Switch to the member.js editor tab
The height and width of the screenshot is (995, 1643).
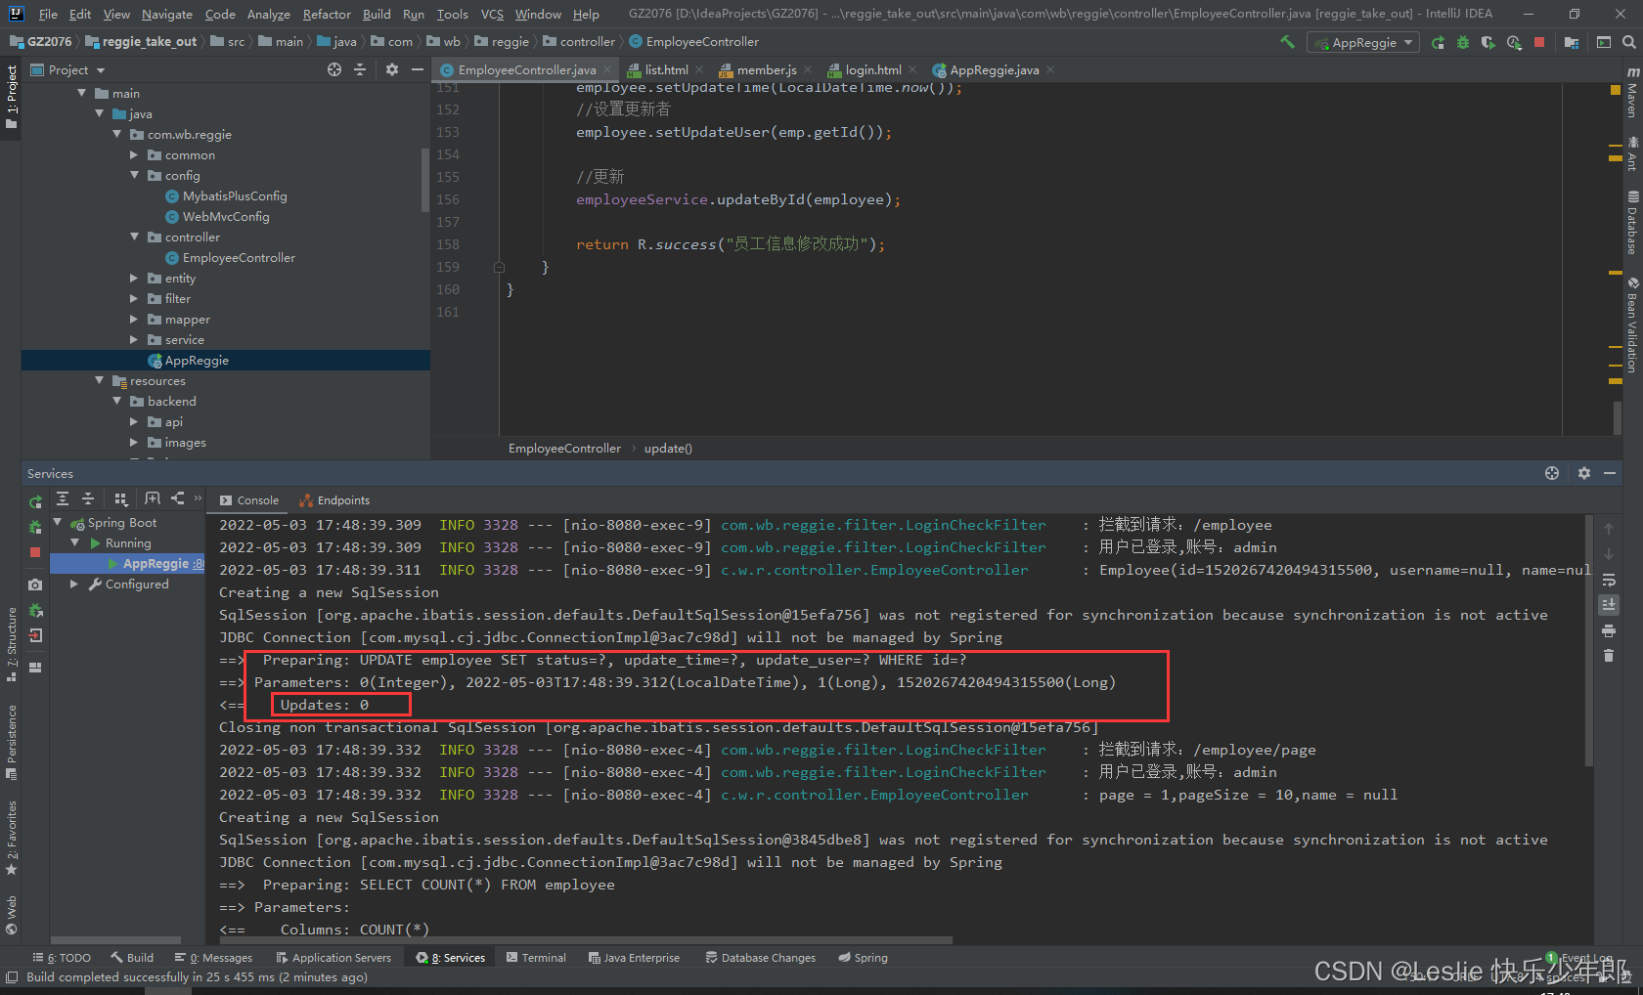pos(766,69)
